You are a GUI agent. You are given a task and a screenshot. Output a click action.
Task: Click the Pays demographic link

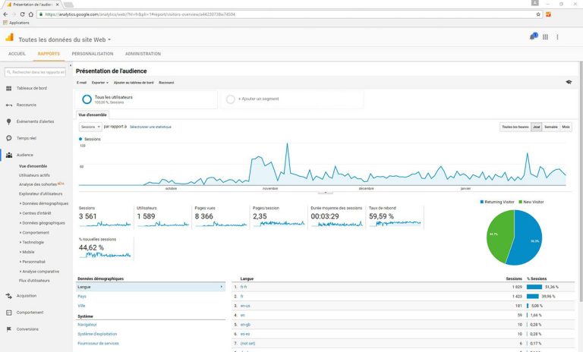tap(82, 297)
